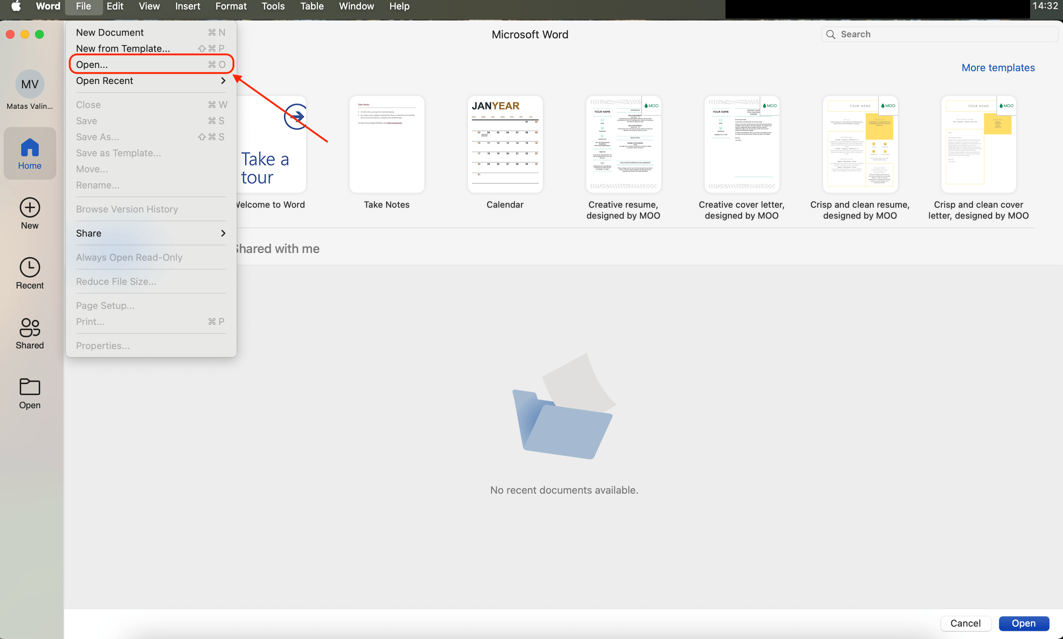Select Open Recent menu item
This screenshot has width=1063, height=639.
pos(151,81)
